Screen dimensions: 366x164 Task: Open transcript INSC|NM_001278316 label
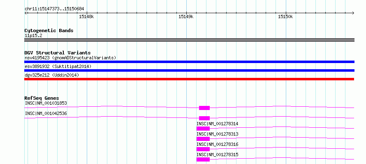pyautogui.click(x=217, y=144)
